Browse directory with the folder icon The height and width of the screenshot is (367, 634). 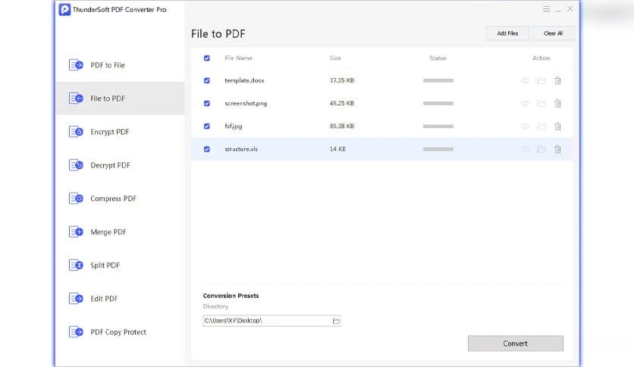336,321
